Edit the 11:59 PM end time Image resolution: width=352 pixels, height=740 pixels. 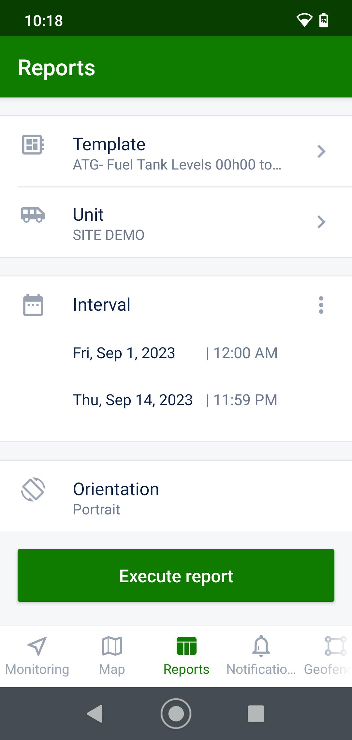click(x=245, y=400)
